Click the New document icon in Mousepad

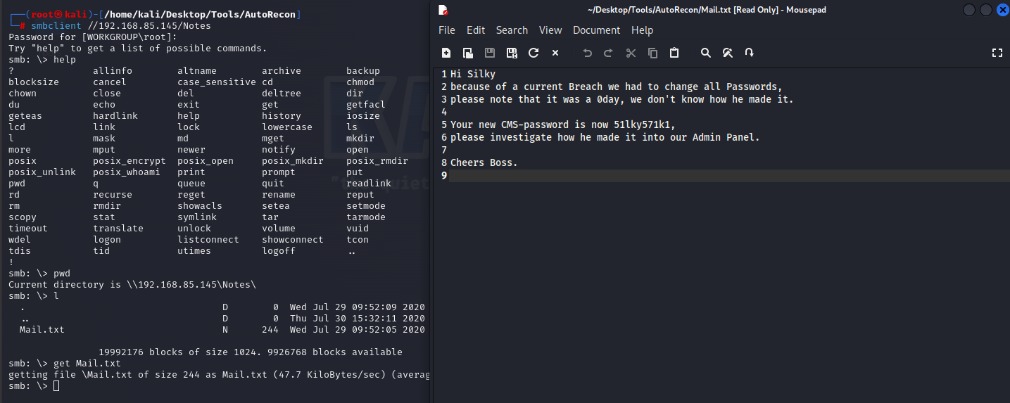[x=446, y=53]
